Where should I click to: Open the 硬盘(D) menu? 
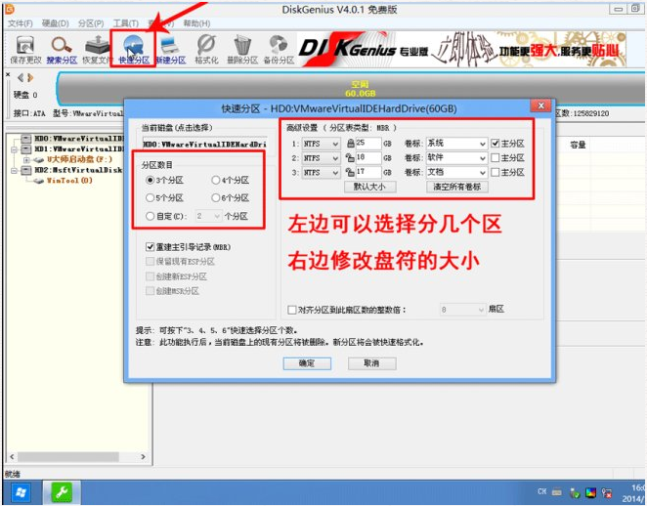pyautogui.click(x=56, y=23)
